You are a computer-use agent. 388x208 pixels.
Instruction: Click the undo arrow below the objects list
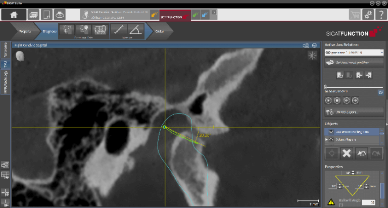point(362,153)
